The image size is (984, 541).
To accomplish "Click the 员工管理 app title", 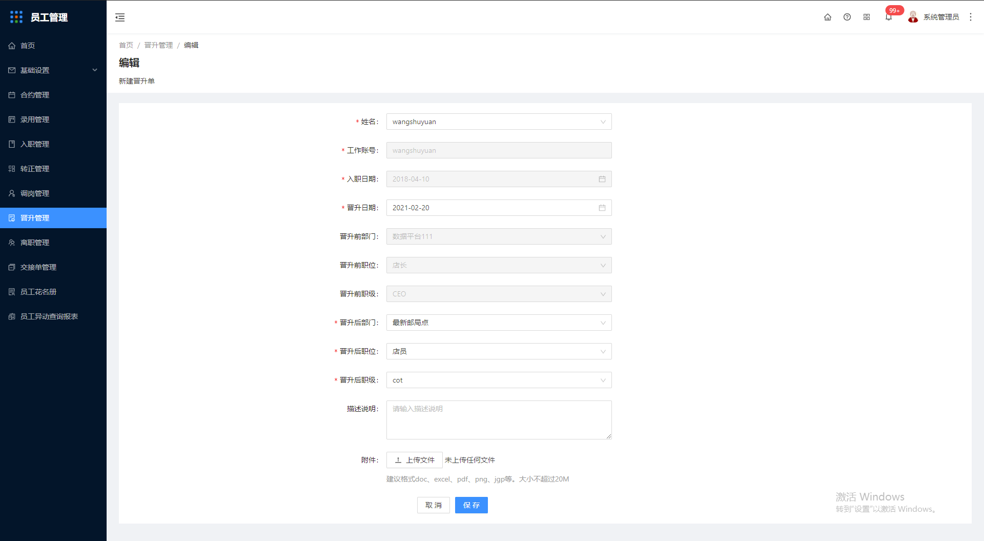I will 49,17.
